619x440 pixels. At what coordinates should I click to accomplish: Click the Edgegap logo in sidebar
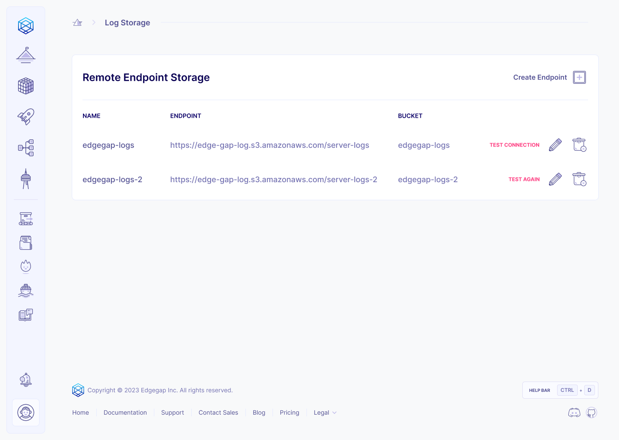26,26
